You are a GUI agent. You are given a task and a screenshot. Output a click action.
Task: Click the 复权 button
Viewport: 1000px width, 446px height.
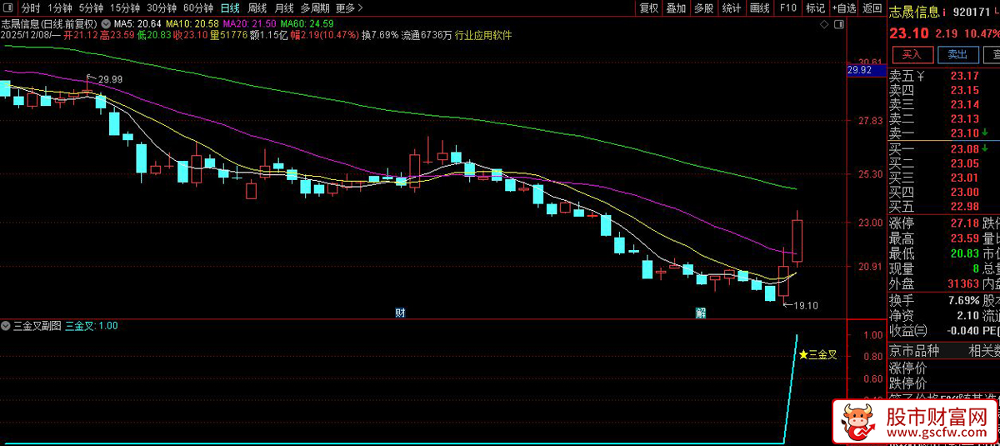click(x=648, y=8)
